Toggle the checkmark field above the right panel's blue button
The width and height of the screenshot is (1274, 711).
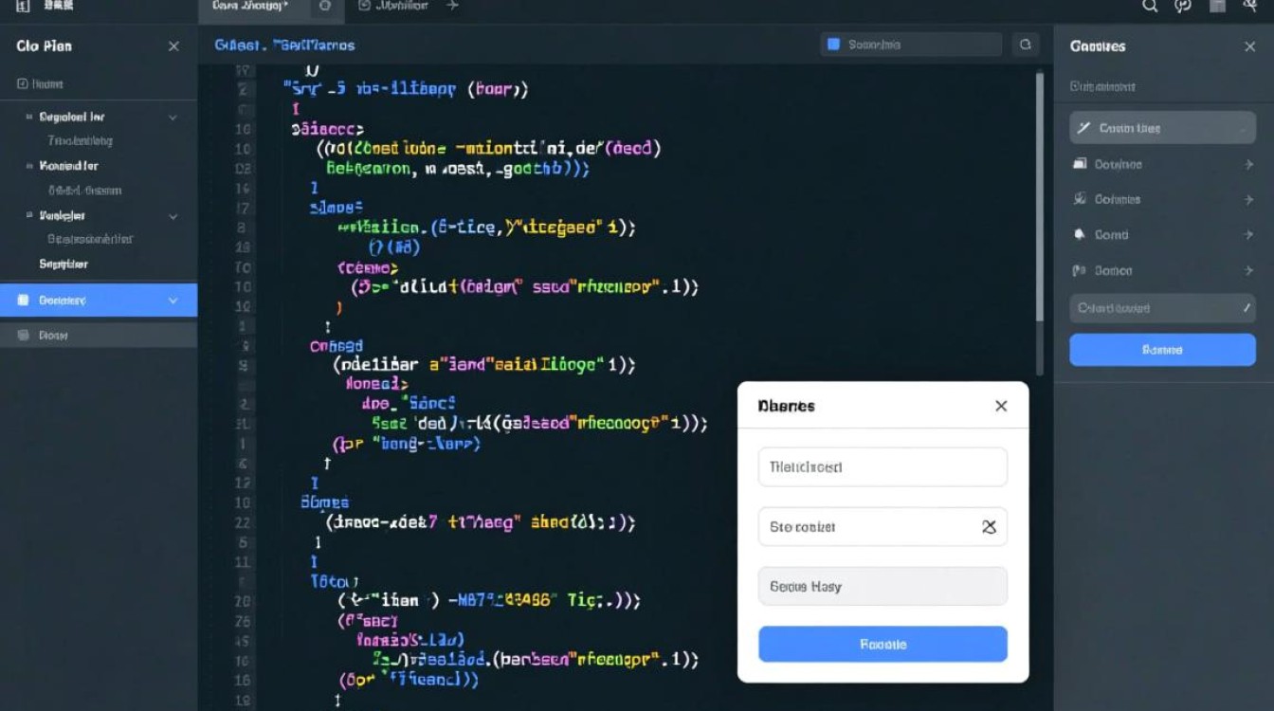pyautogui.click(x=1162, y=308)
